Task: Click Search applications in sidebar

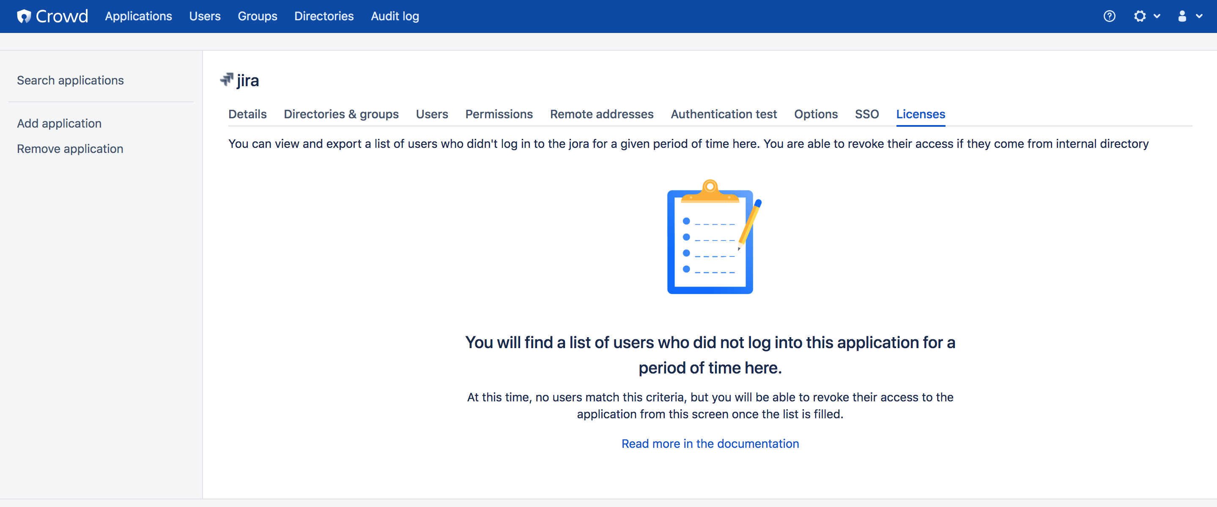Action: (x=70, y=80)
